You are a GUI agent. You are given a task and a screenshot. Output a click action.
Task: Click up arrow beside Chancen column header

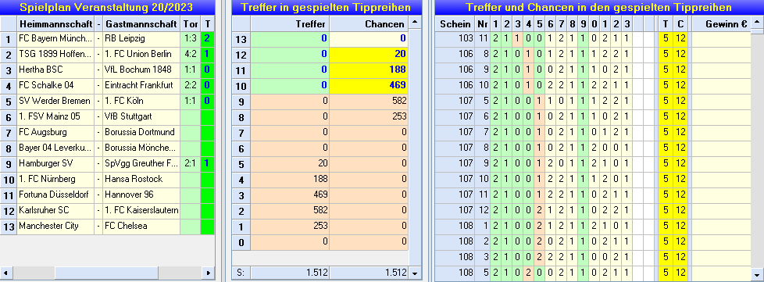click(415, 23)
